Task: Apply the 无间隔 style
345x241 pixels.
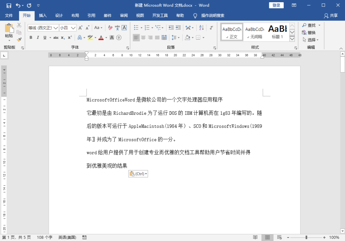Action: pos(255,32)
